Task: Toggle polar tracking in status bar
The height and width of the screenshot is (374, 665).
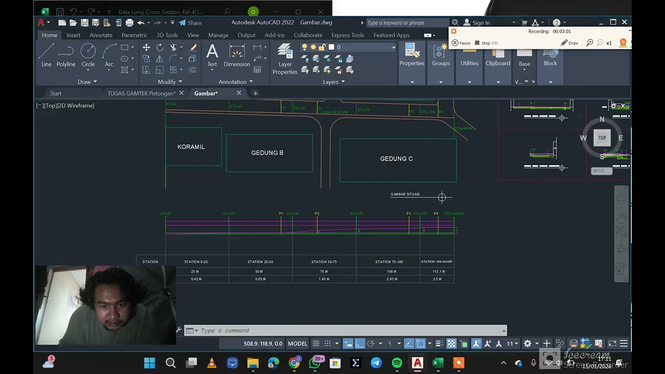Action: [370, 343]
